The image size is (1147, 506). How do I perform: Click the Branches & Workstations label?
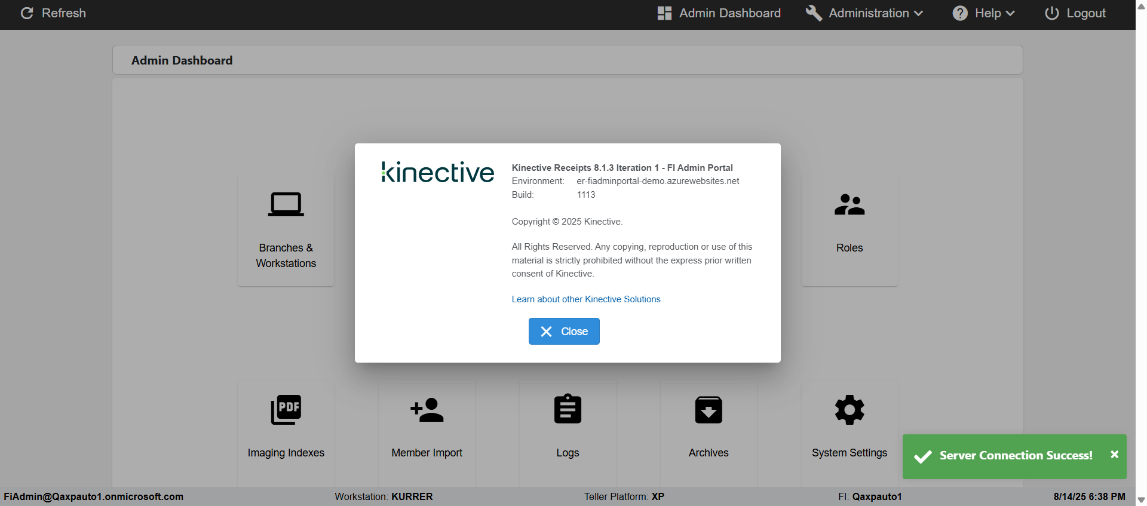click(x=286, y=256)
